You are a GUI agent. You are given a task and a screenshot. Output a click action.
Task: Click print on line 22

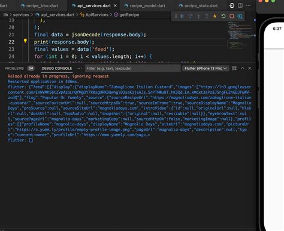click(41, 42)
